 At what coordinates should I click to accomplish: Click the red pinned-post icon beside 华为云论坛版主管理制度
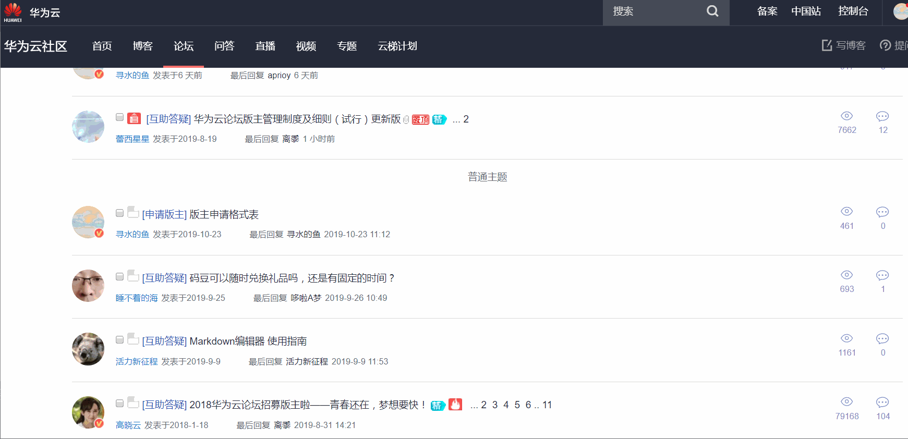(x=134, y=118)
